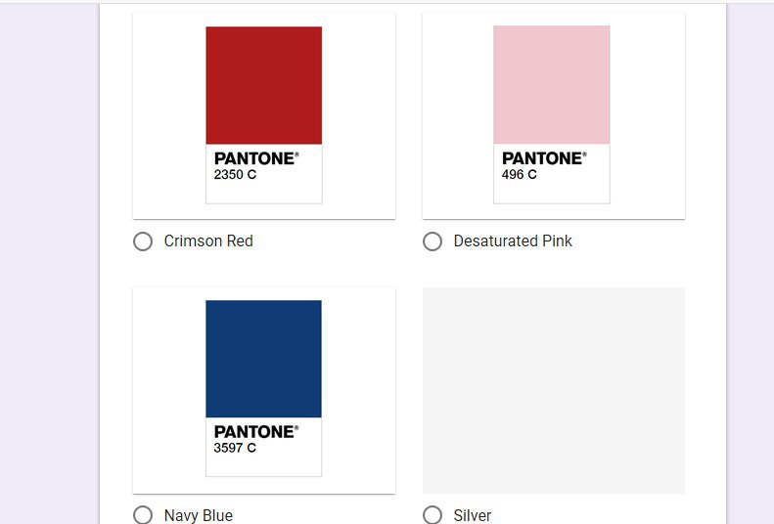Click the navy Pantone 3597 C swatch

pyautogui.click(x=263, y=359)
